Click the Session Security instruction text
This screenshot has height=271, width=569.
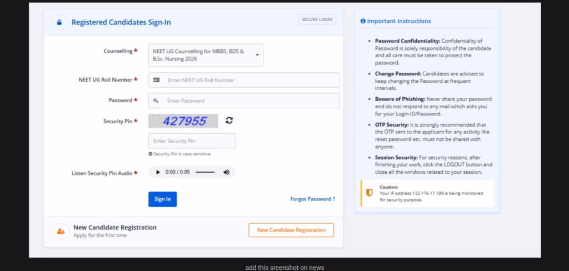click(433, 165)
